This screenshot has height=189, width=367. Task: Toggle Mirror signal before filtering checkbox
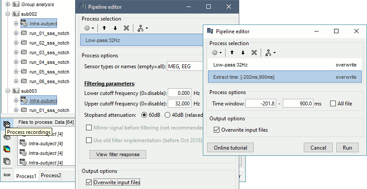point(89,128)
